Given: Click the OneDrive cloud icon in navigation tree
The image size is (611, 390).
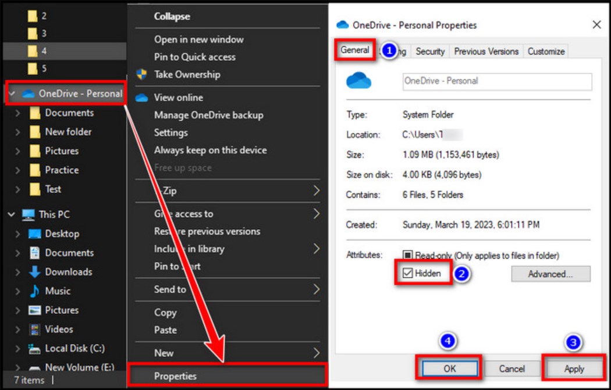Looking at the screenshot, I should coord(28,94).
